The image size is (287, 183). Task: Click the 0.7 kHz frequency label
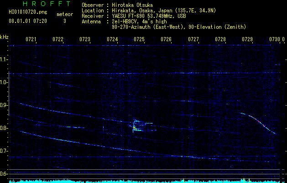[x=4, y=151]
